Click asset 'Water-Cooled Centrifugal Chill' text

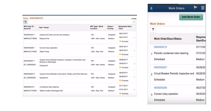click(51, 91)
